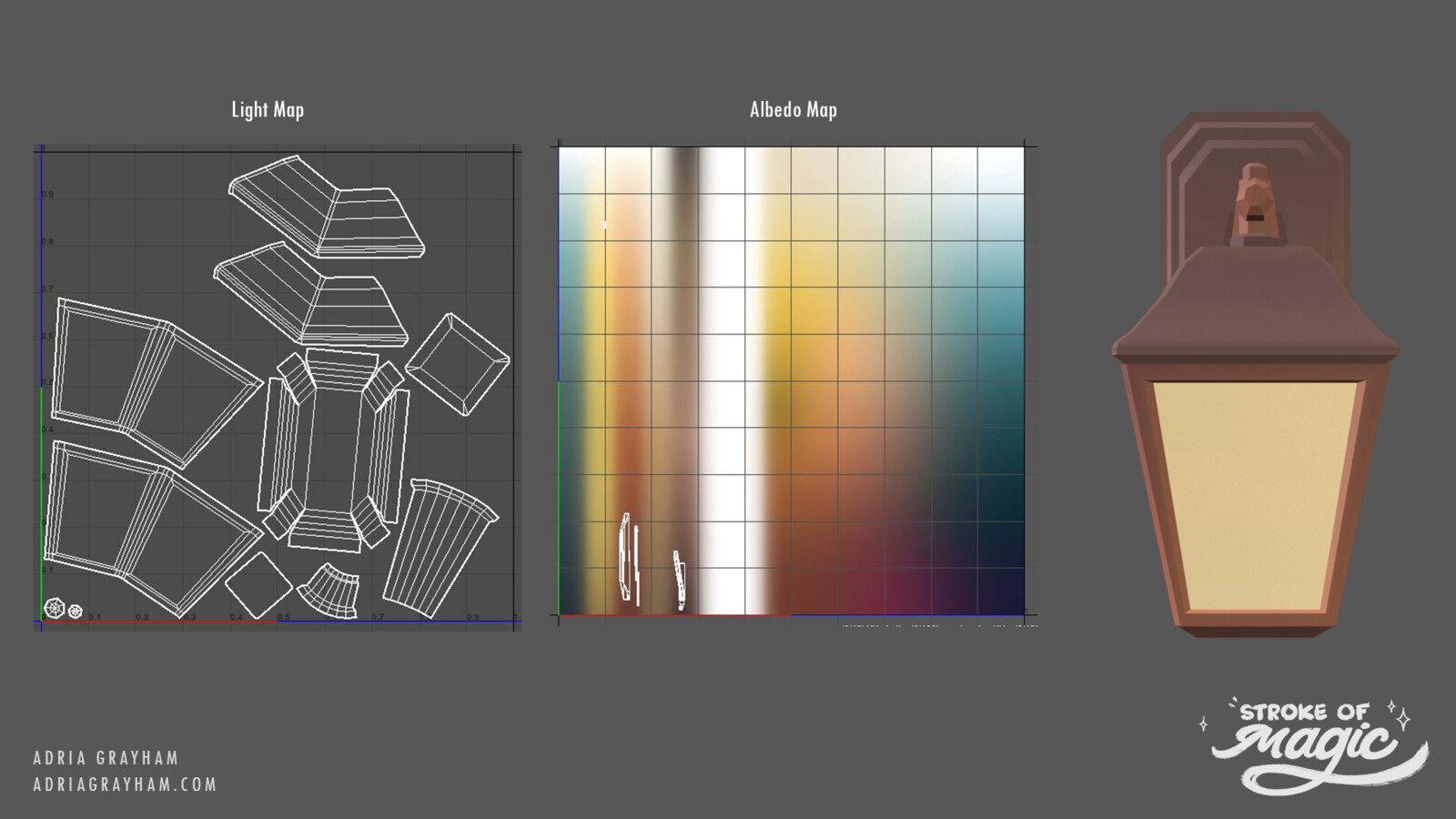Open the ADRIAGRAYHAM.COM website link

point(126,784)
